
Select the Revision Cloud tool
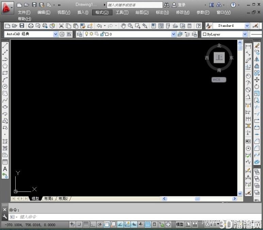[5, 93]
